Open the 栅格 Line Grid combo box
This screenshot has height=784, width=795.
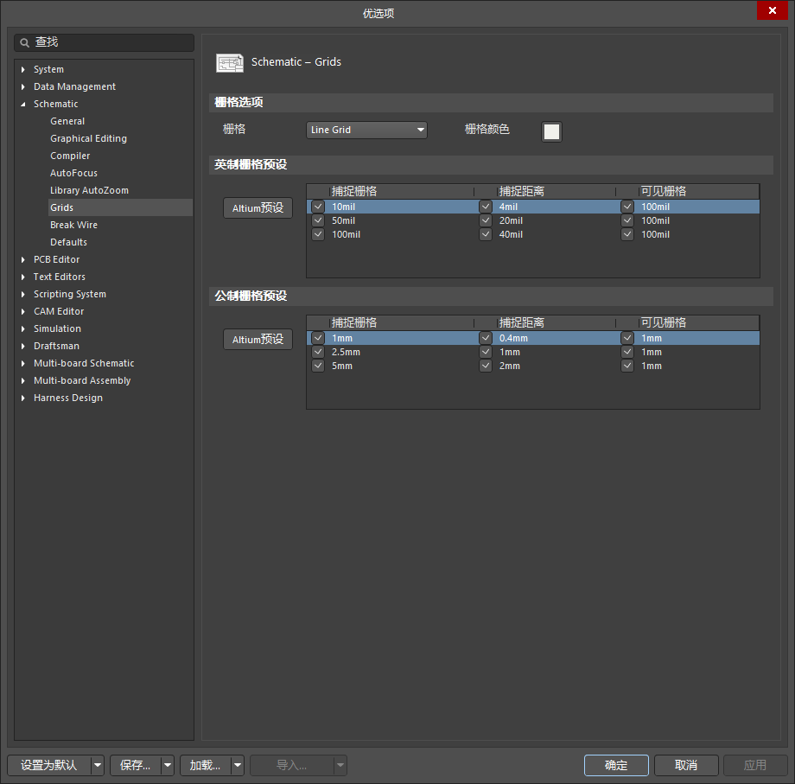[367, 130]
